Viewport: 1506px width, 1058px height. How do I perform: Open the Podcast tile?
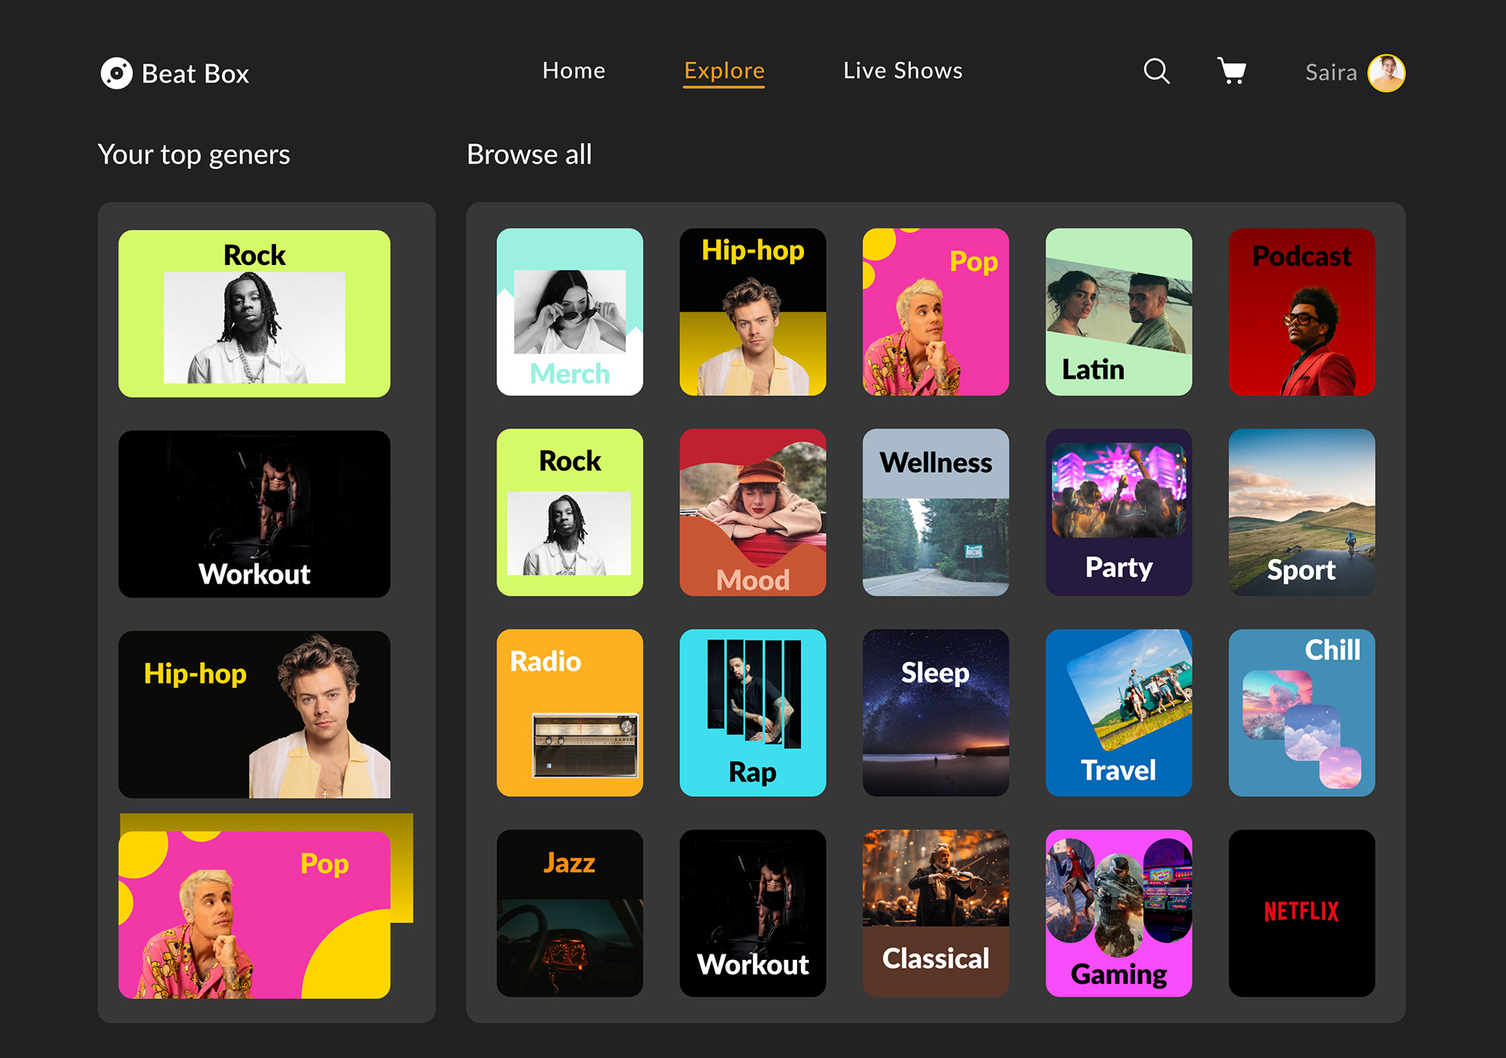pos(1301,312)
